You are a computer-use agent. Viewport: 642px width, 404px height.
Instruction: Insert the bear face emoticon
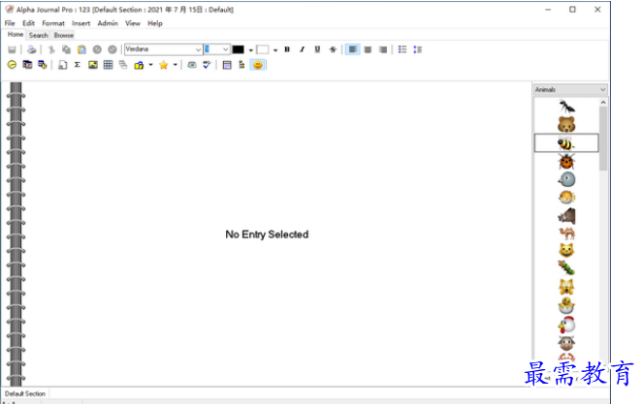tap(566, 124)
